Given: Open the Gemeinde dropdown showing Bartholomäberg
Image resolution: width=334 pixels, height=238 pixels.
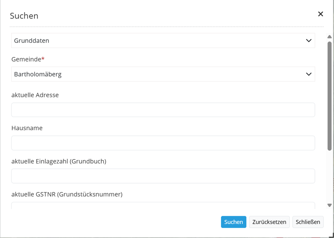Looking at the screenshot, I should coord(163,74).
